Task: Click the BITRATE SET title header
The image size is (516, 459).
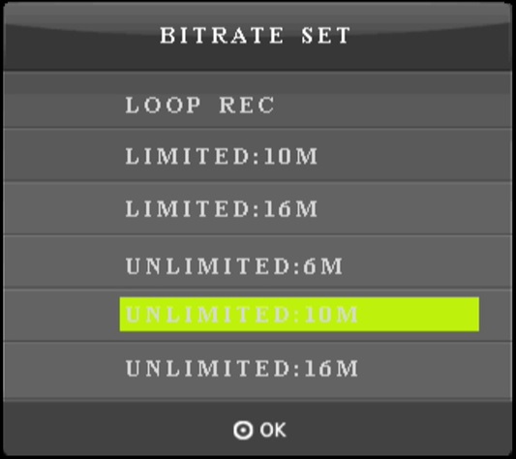Action: coord(256,35)
